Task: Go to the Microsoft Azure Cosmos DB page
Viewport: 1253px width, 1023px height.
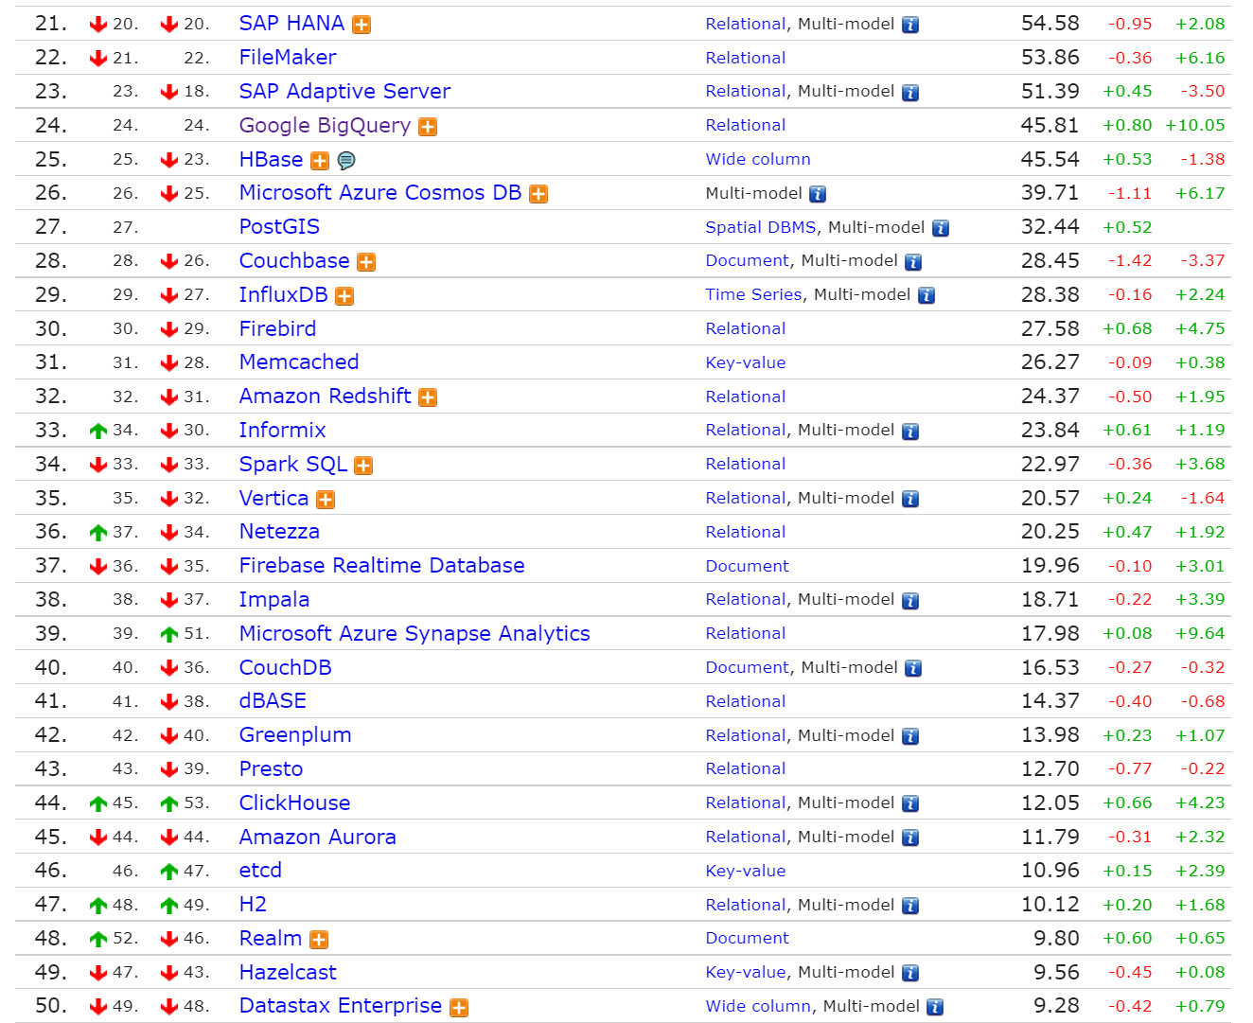Action: coord(380,193)
